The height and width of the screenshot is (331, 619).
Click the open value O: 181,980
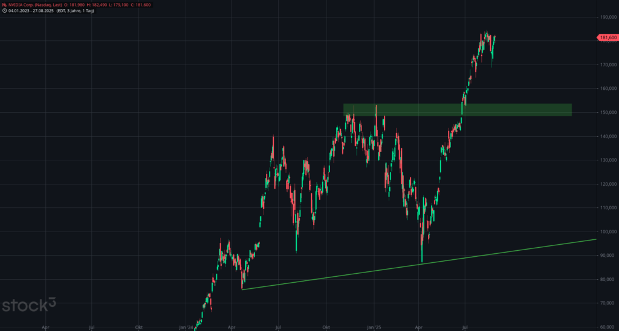[74, 5]
